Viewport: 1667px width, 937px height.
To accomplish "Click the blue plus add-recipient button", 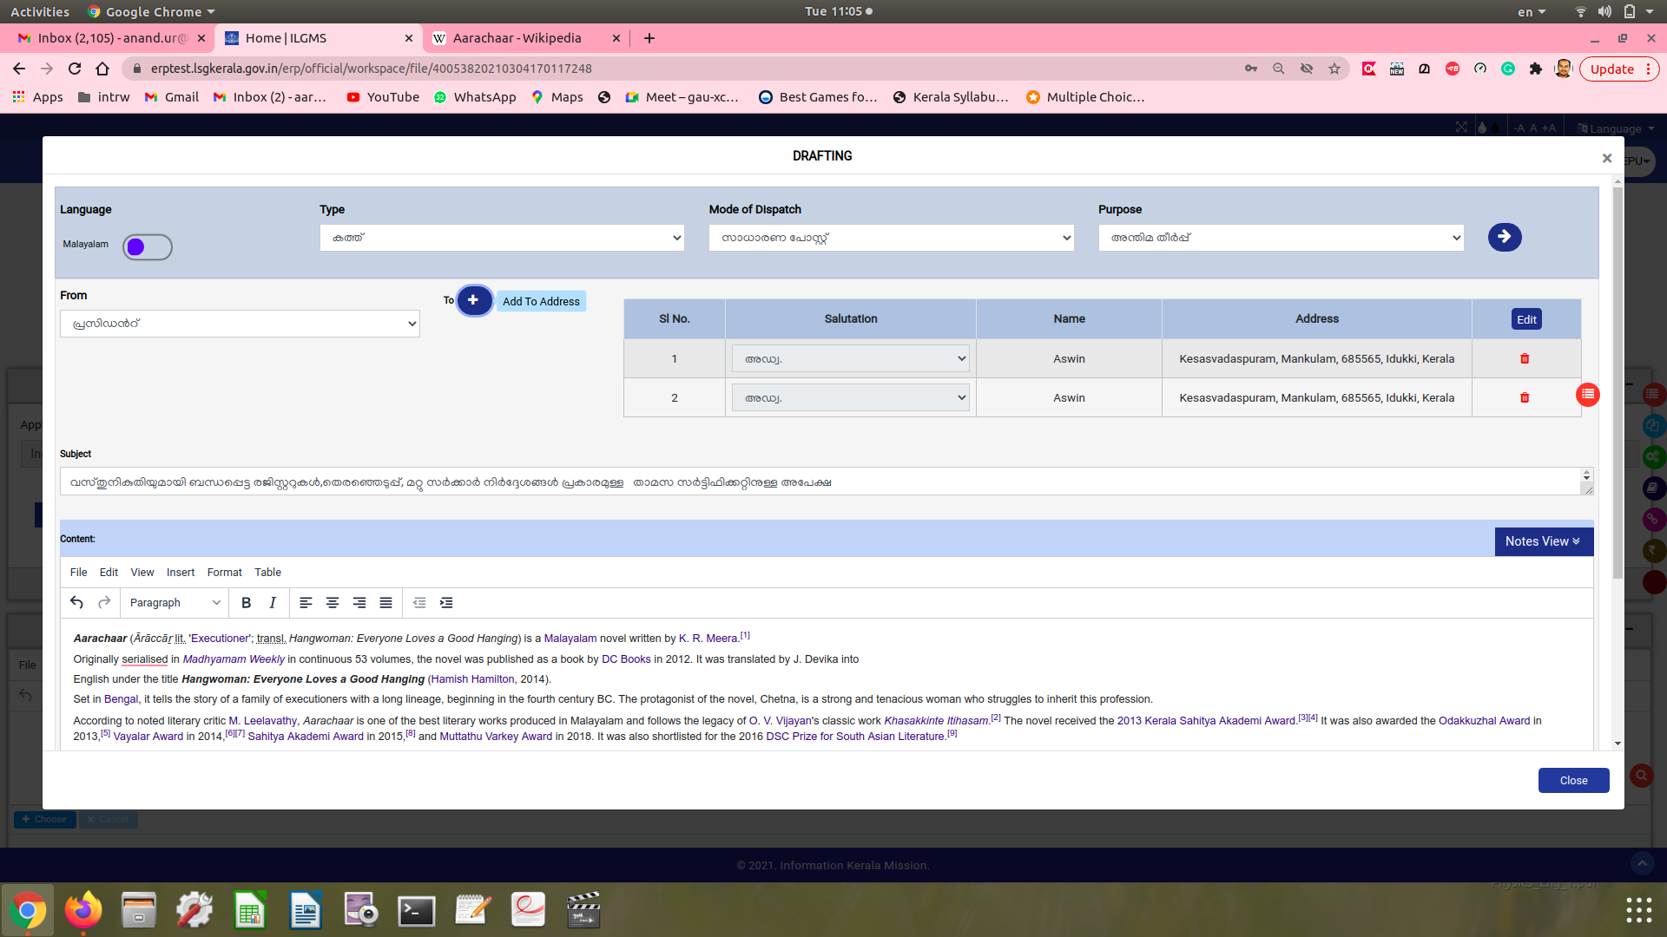I will (473, 300).
